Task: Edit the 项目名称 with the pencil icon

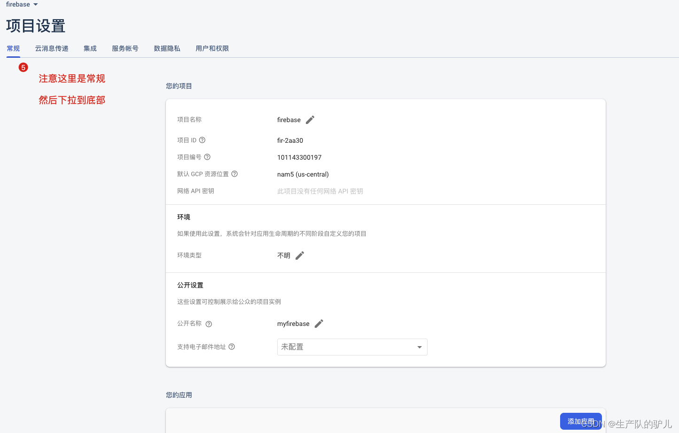Action: (x=310, y=120)
